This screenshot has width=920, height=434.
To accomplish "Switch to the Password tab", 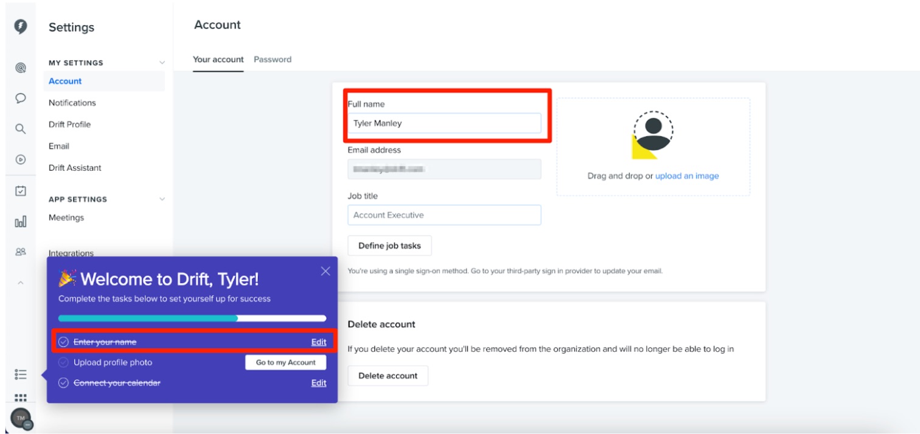I will 273,60.
